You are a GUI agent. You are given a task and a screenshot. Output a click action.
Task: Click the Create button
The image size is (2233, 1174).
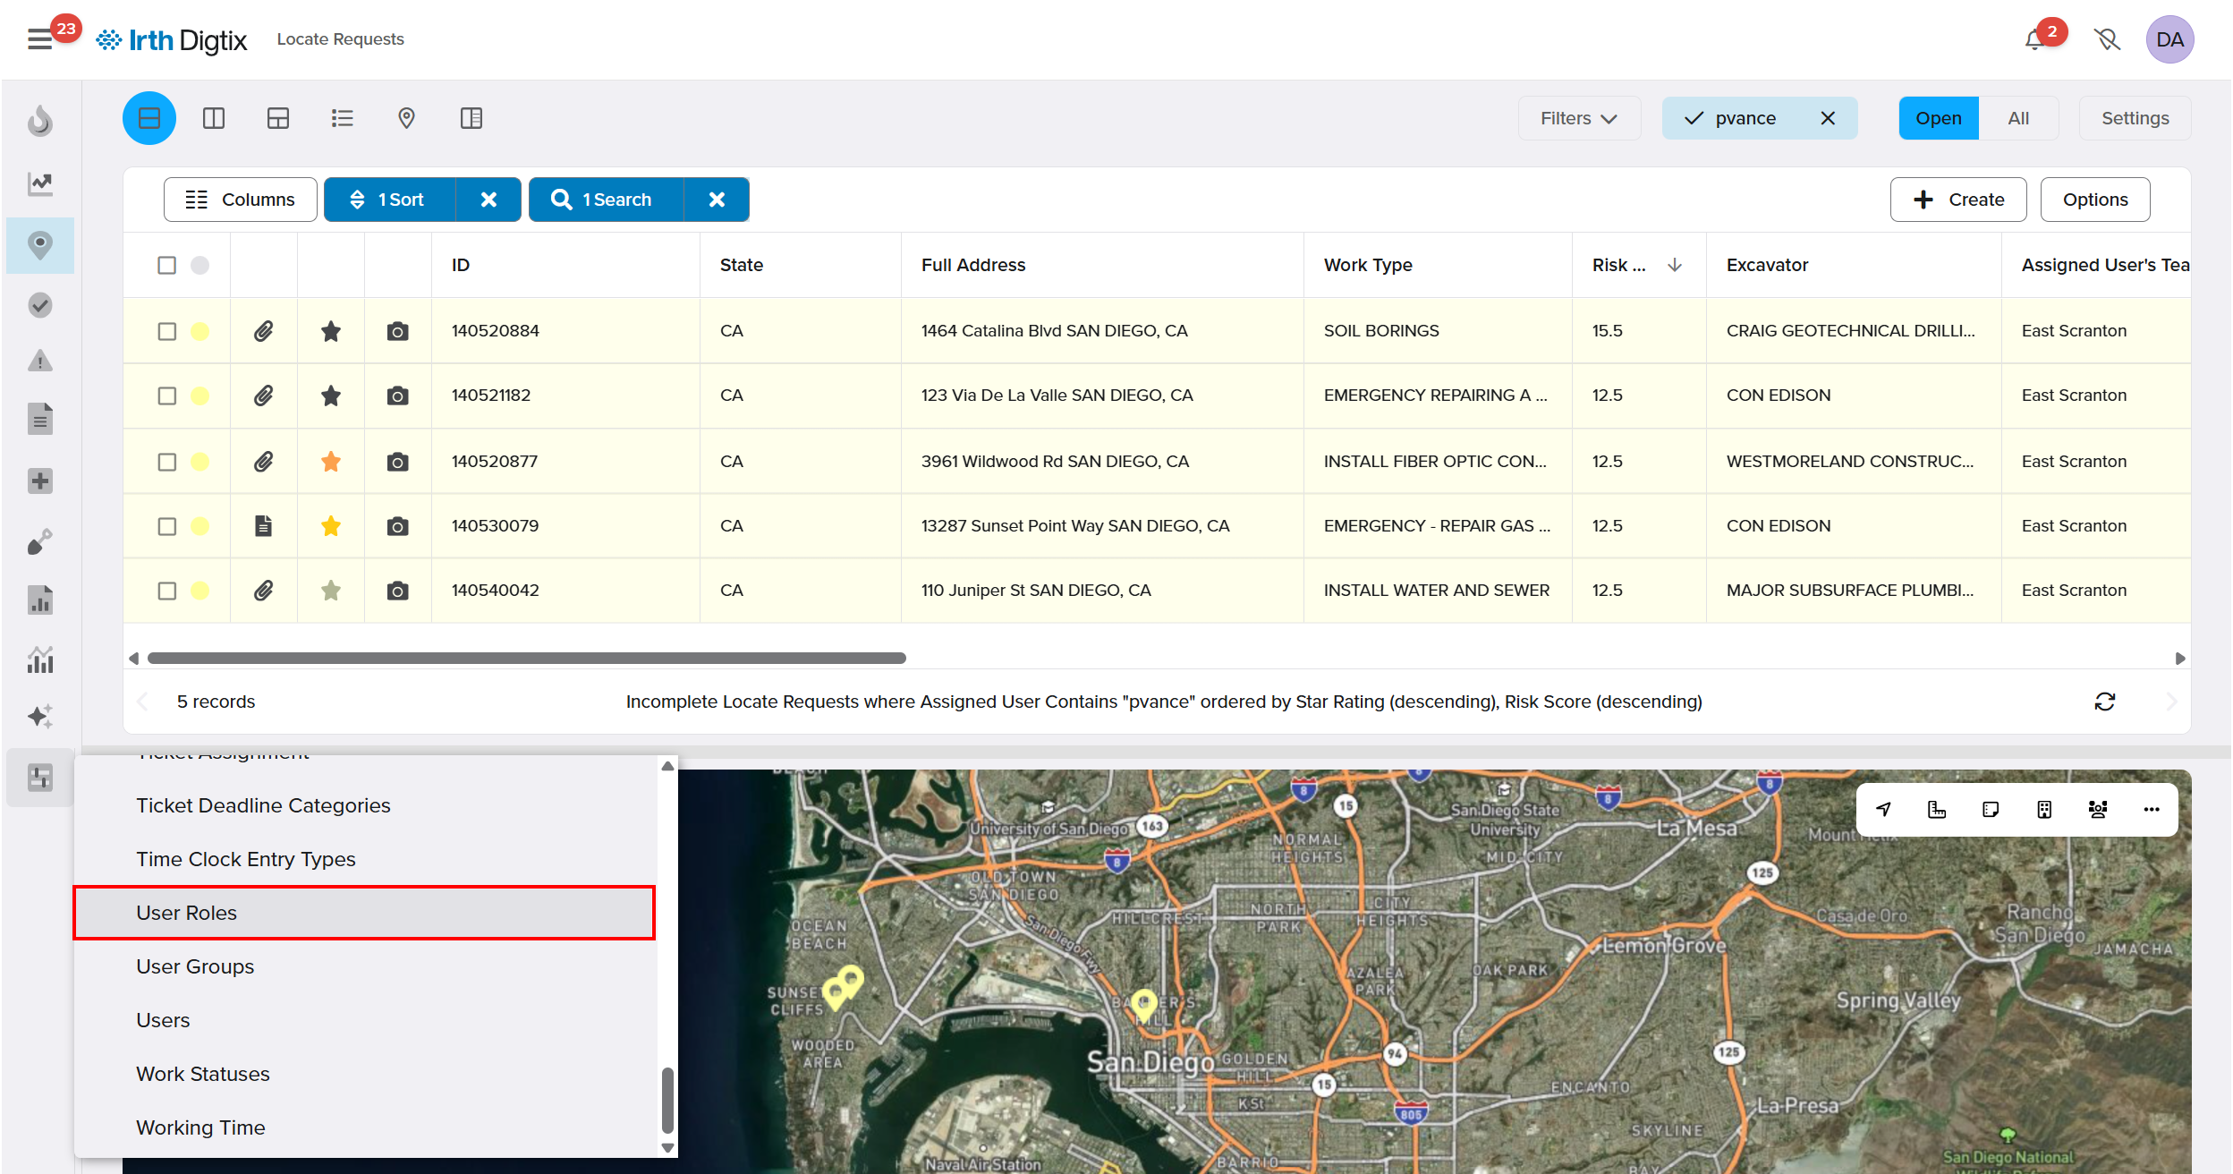coord(1957,200)
